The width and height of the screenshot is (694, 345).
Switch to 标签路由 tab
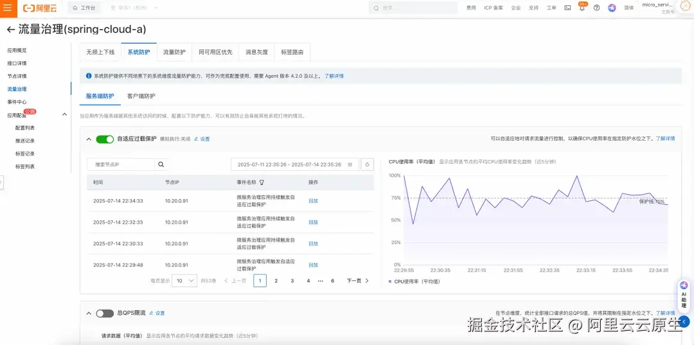pyautogui.click(x=292, y=52)
